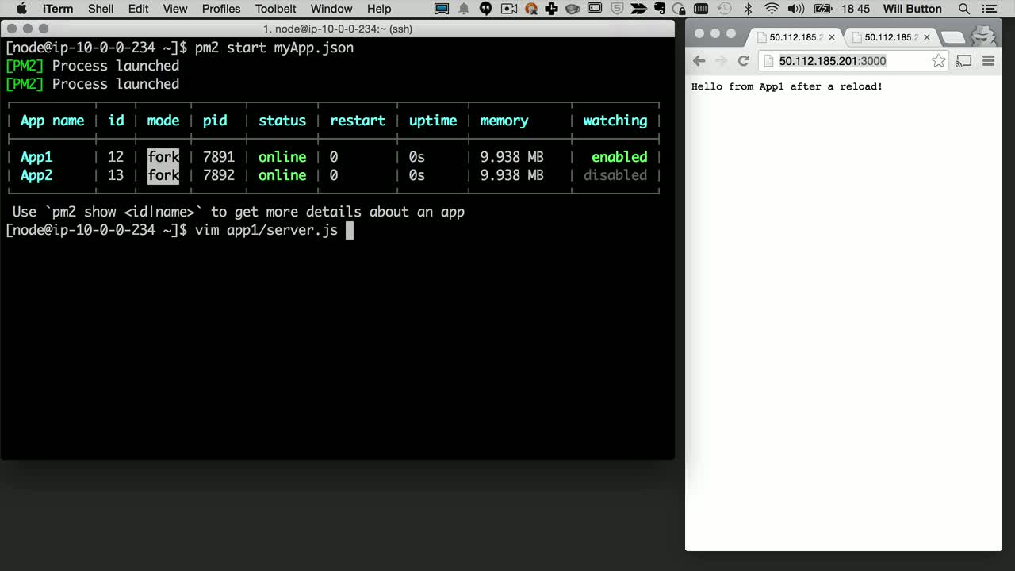Click the 'memory' column header
Viewport: 1015px width, 571px height.
pyautogui.click(x=504, y=121)
